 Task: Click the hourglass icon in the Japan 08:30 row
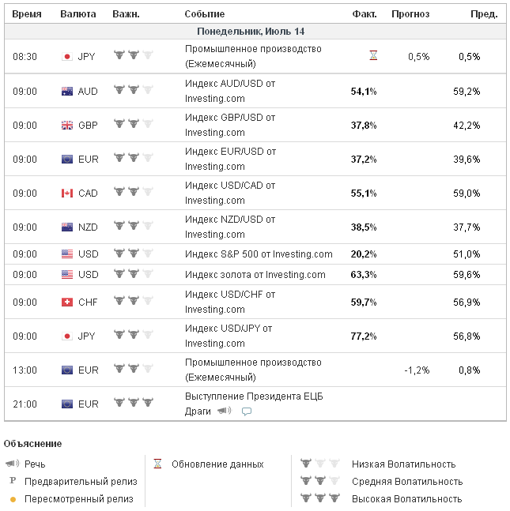pos(373,56)
